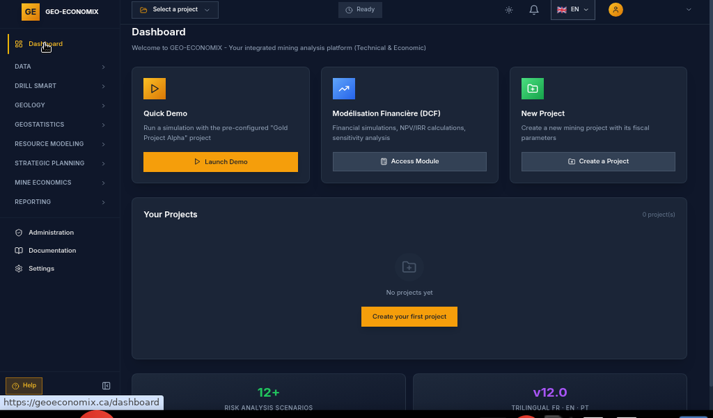The height and width of the screenshot is (418, 713).
Task: Open the user avatar menu
Action: tap(616, 10)
